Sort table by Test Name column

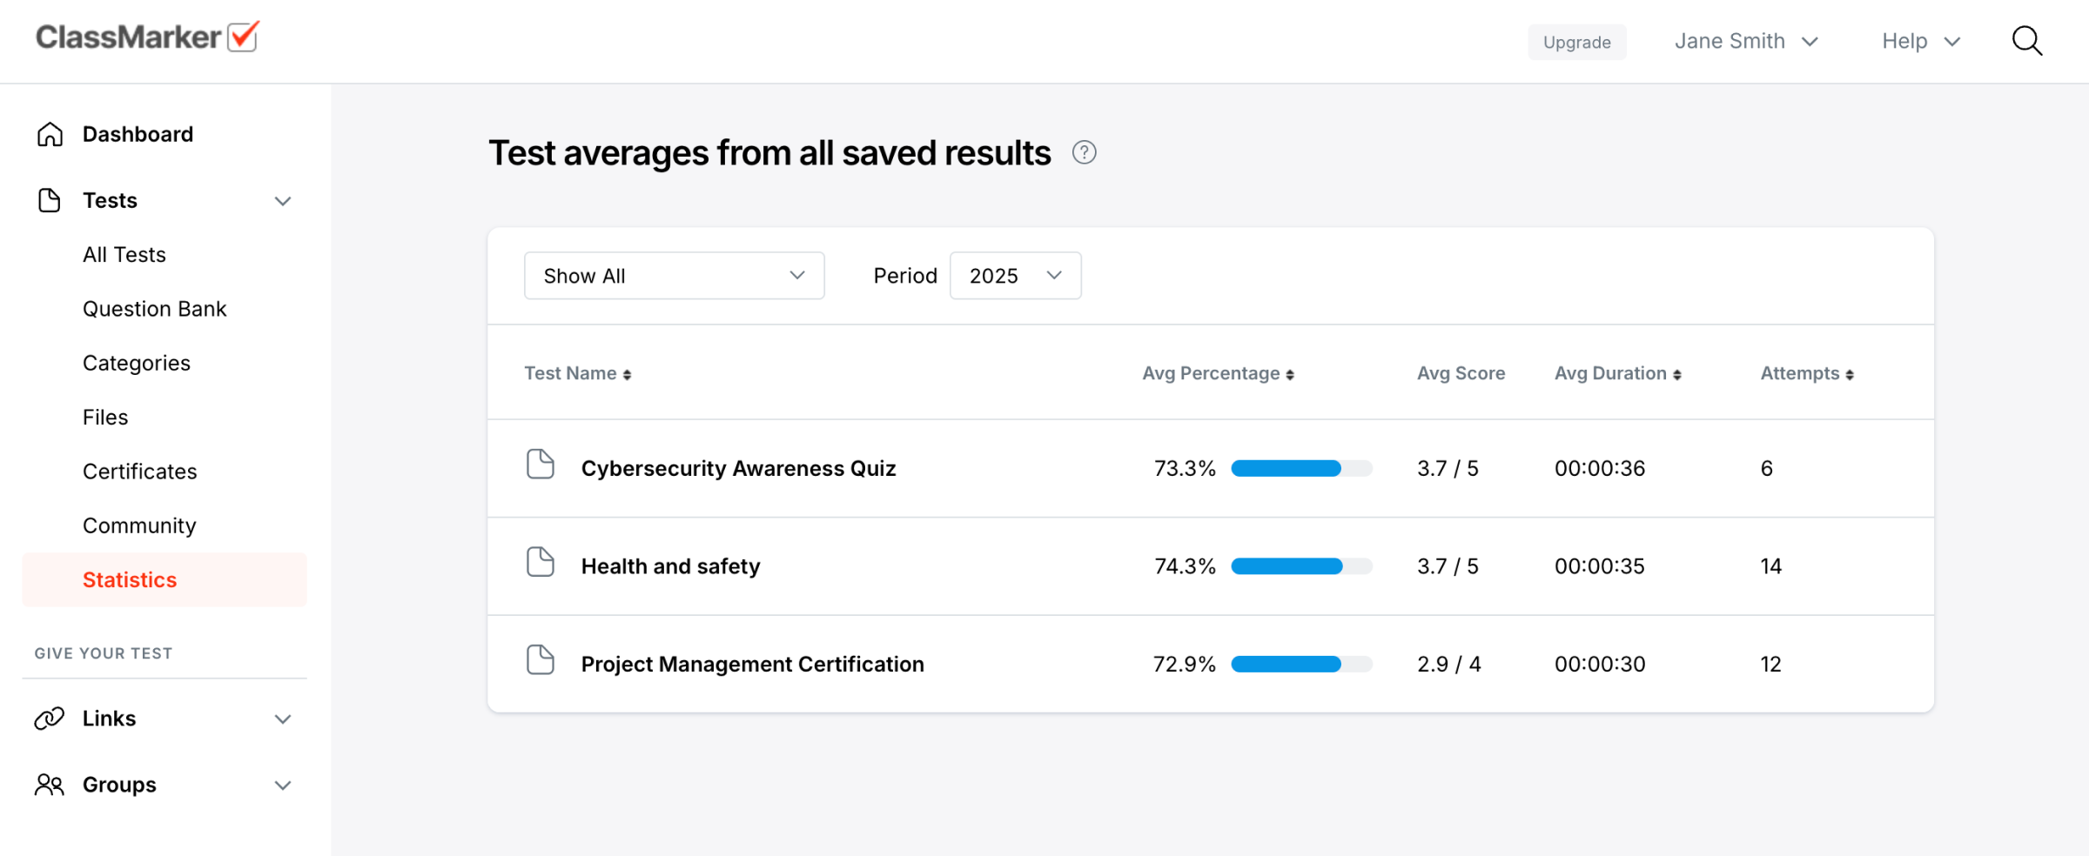coord(577,373)
